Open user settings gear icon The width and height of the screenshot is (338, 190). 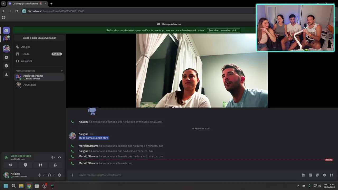tap(59, 175)
